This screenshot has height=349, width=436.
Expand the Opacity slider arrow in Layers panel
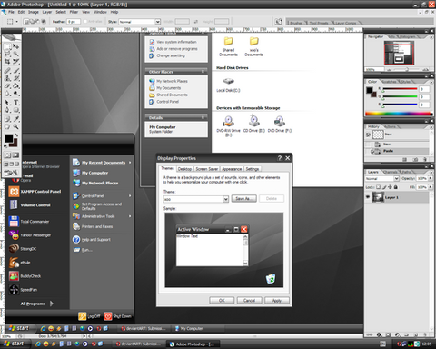pos(431,178)
